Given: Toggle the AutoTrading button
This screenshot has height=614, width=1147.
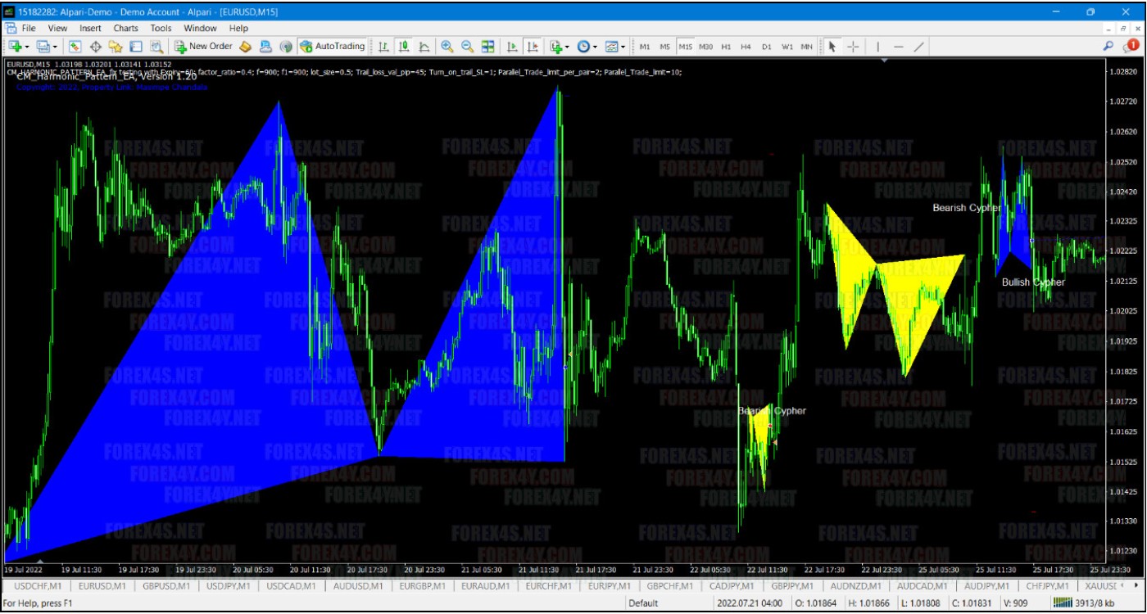Looking at the screenshot, I should click(x=332, y=47).
